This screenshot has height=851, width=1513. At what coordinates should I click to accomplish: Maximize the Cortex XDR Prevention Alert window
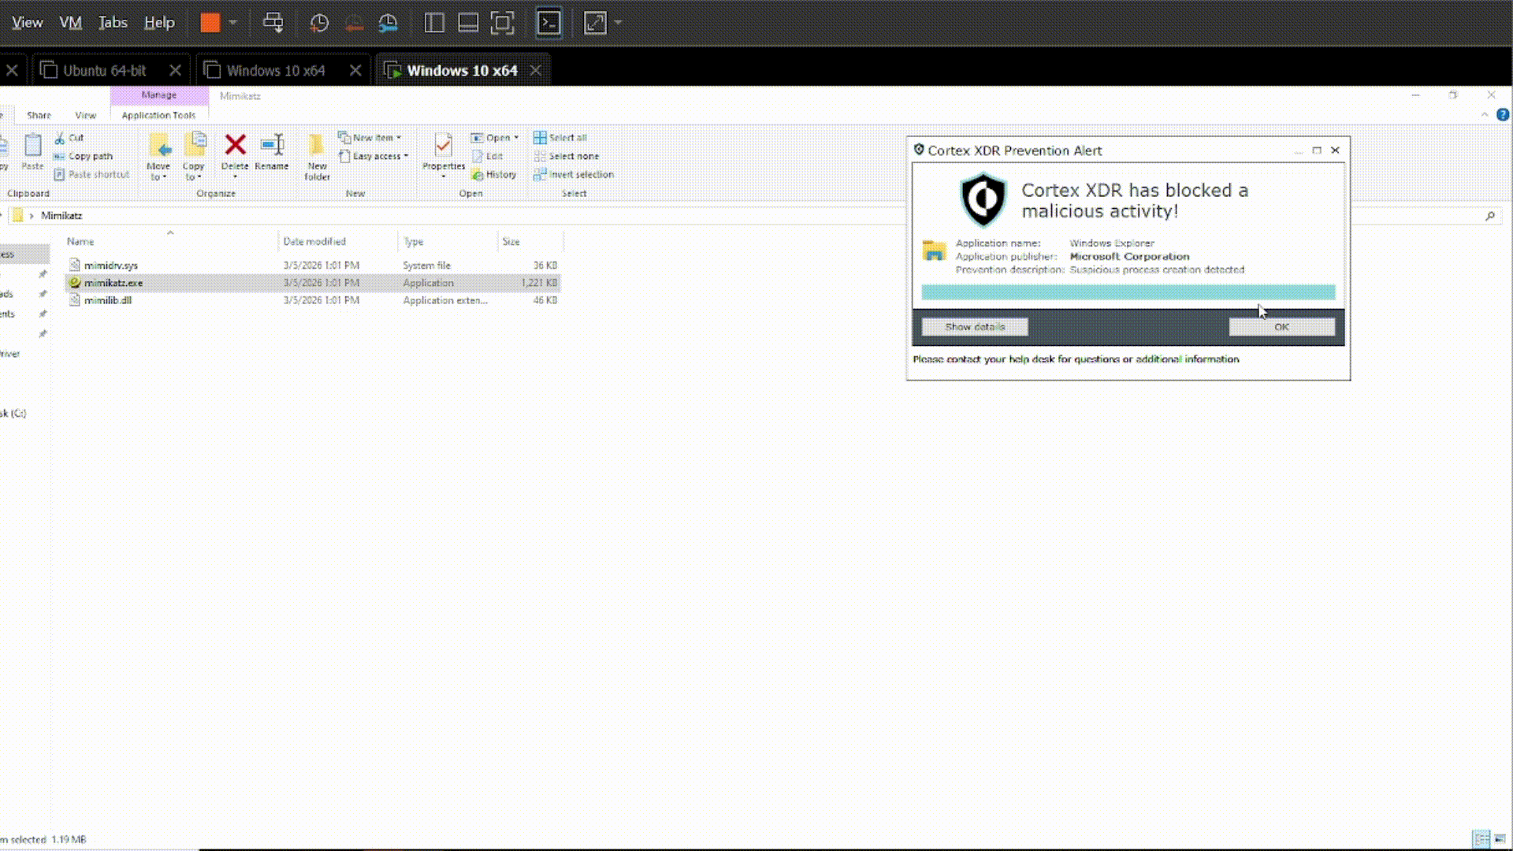[x=1317, y=150]
